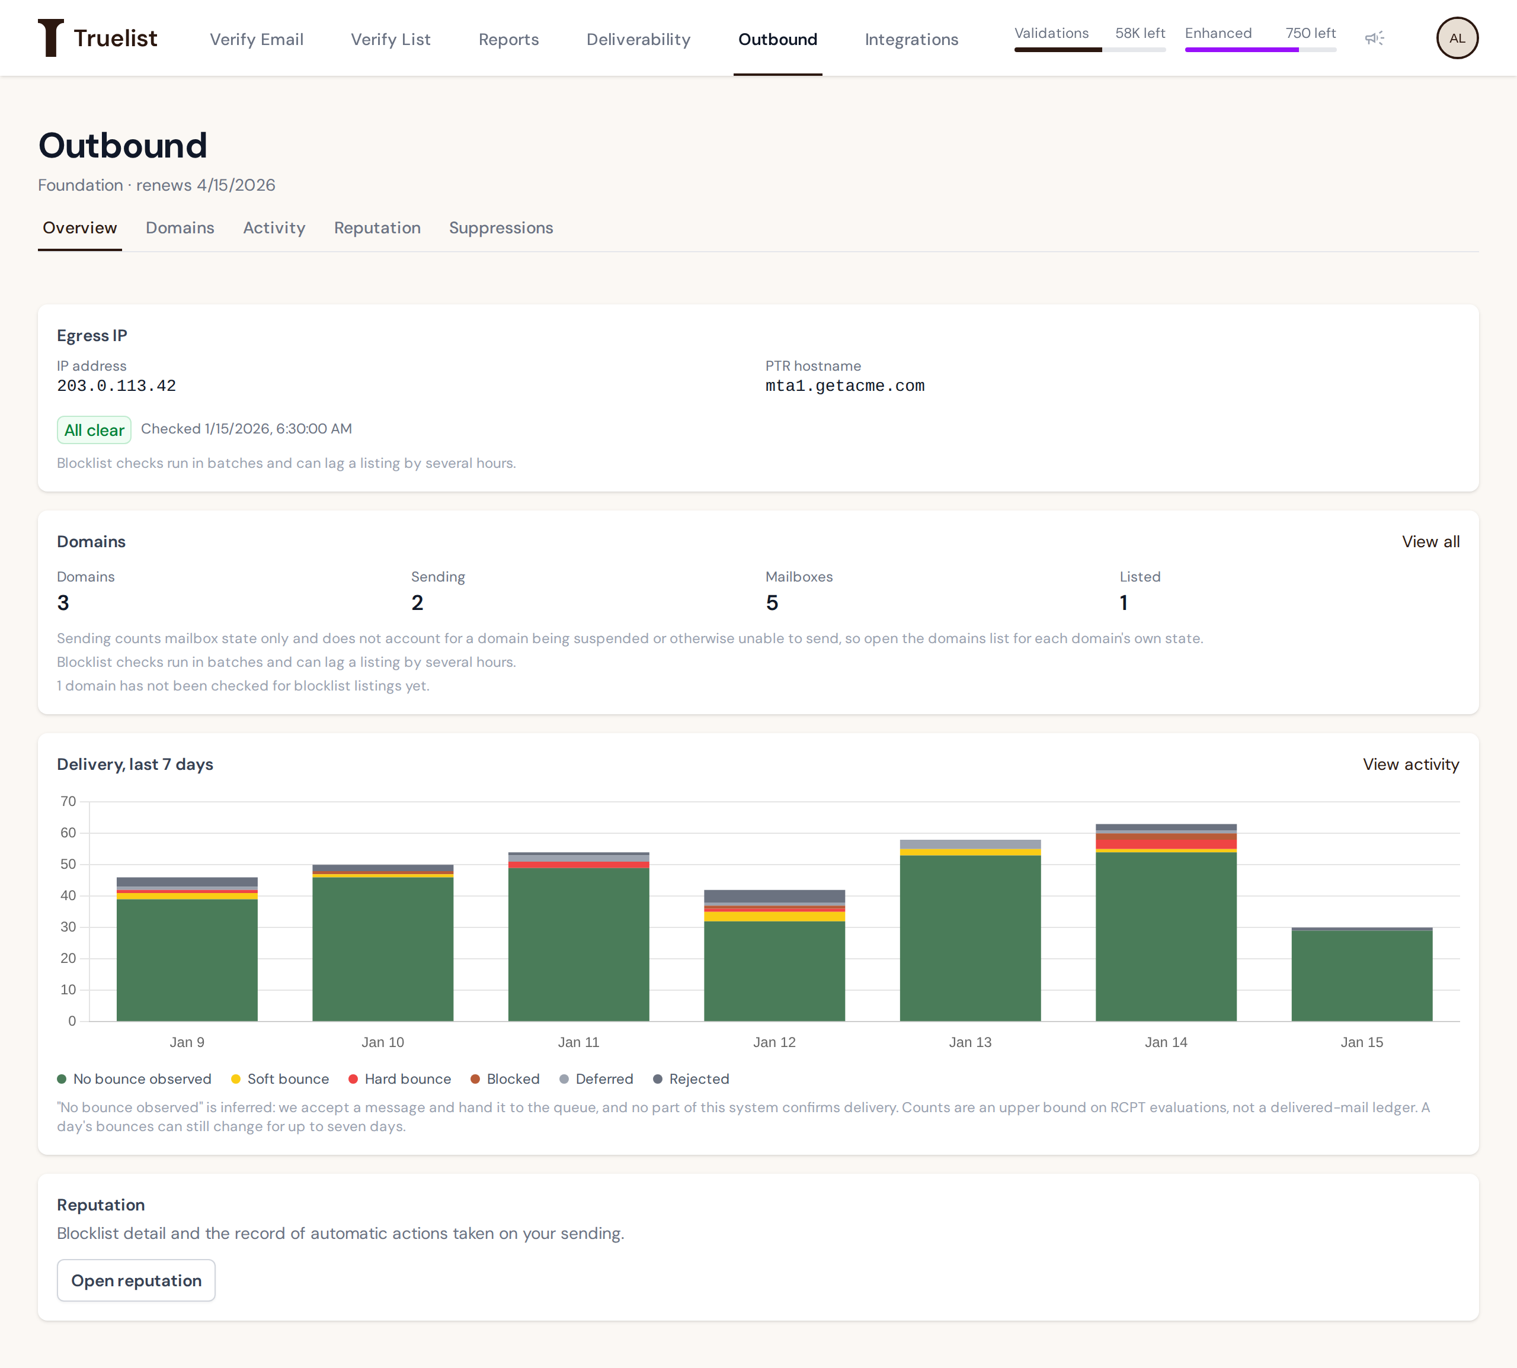Click the All clear status badge
Image resolution: width=1517 pixels, height=1368 pixels.
[94, 430]
